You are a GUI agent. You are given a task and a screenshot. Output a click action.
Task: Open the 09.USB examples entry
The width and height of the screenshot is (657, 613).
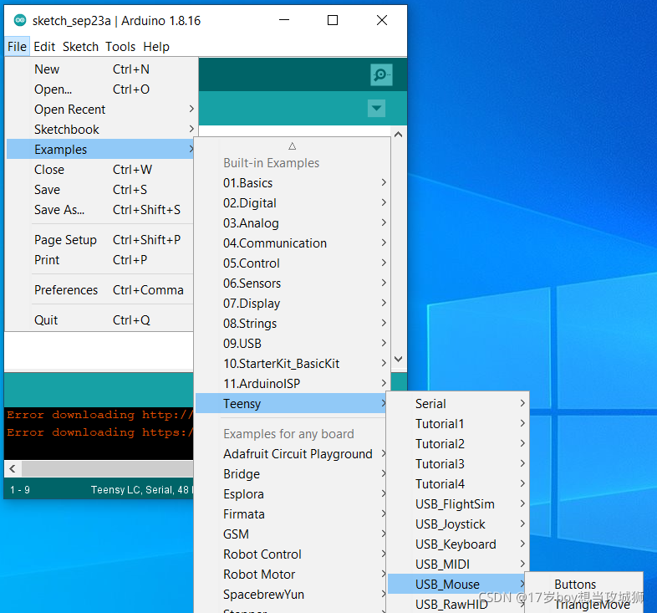292,344
